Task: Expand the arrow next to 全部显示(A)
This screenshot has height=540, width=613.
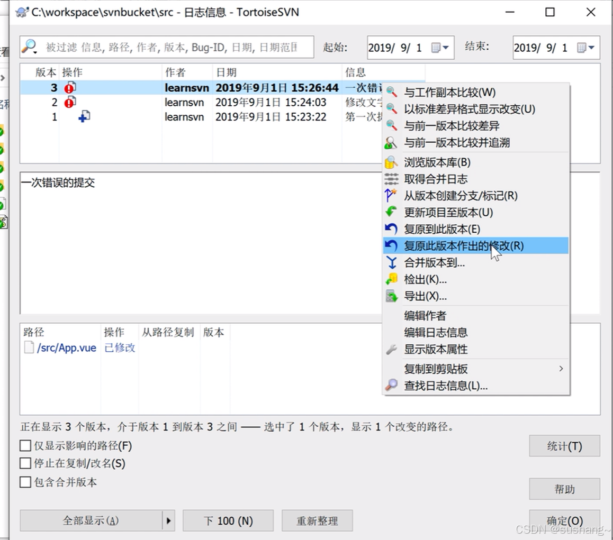Action: (x=168, y=520)
